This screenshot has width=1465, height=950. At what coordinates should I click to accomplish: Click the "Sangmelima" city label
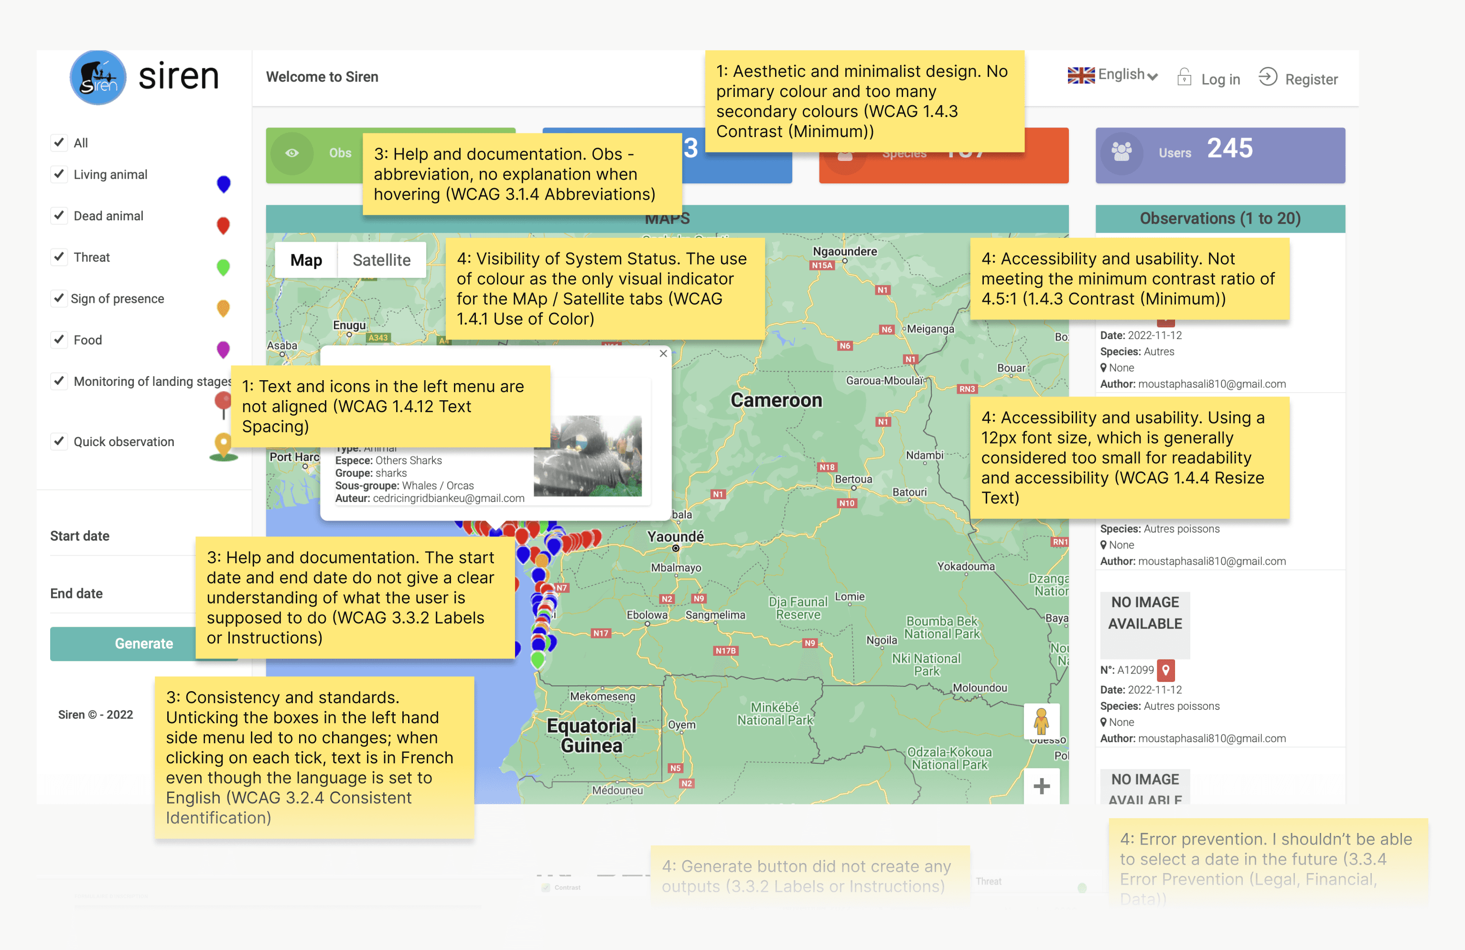[x=715, y=615]
